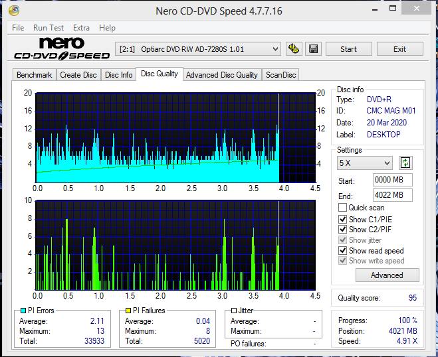Uncheck Show C2/PIF checkbox

pyautogui.click(x=342, y=229)
